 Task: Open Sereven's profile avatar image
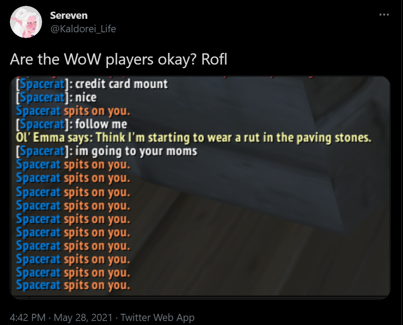pyautogui.click(x=26, y=22)
